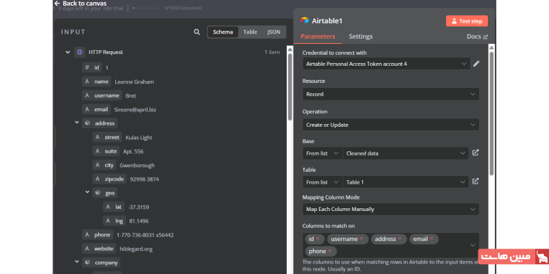Open the Table external link icon

(476, 182)
